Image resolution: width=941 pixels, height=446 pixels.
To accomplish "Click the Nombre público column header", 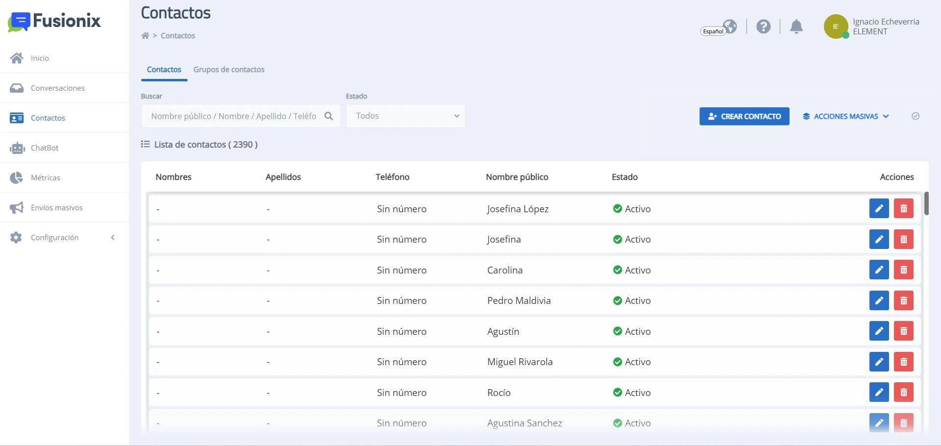I will tap(517, 177).
